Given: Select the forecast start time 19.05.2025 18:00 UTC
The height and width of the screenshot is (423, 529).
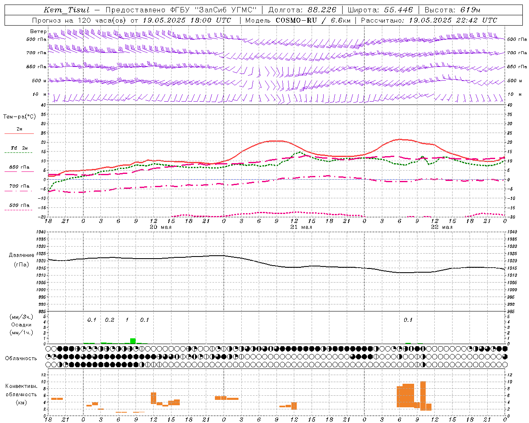Looking at the screenshot, I should click(187, 20).
